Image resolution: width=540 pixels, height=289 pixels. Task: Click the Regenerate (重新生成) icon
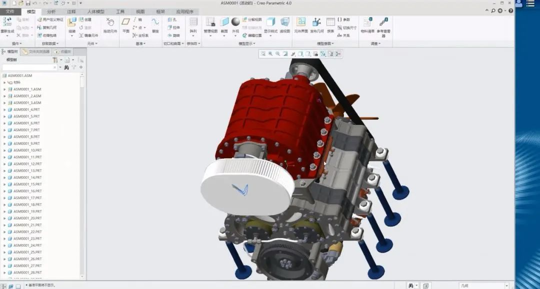point(7,23)
